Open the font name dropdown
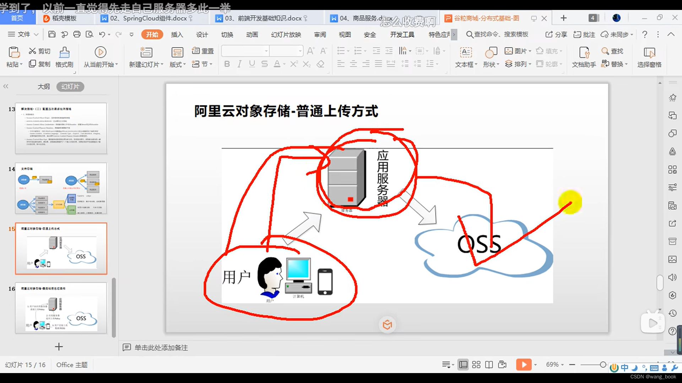The image size is (682, 383). tap(266, 51)
